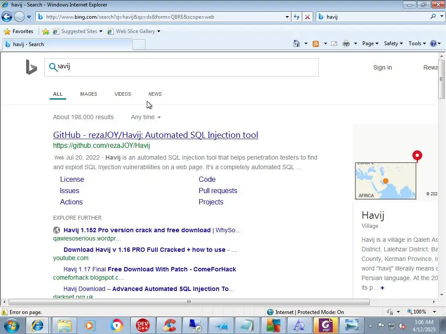Click Internet Explorer taskbar icon
Image resolution: width=446 pixels, height=334 pixels.
37,325
